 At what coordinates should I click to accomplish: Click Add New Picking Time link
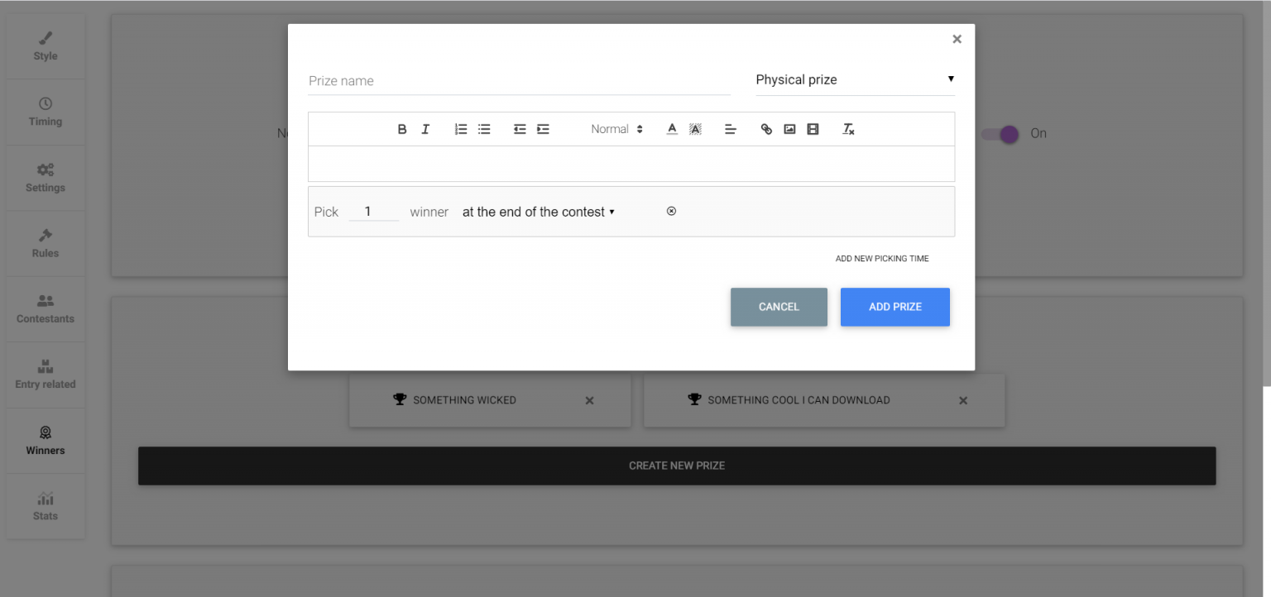click(882, 259)
